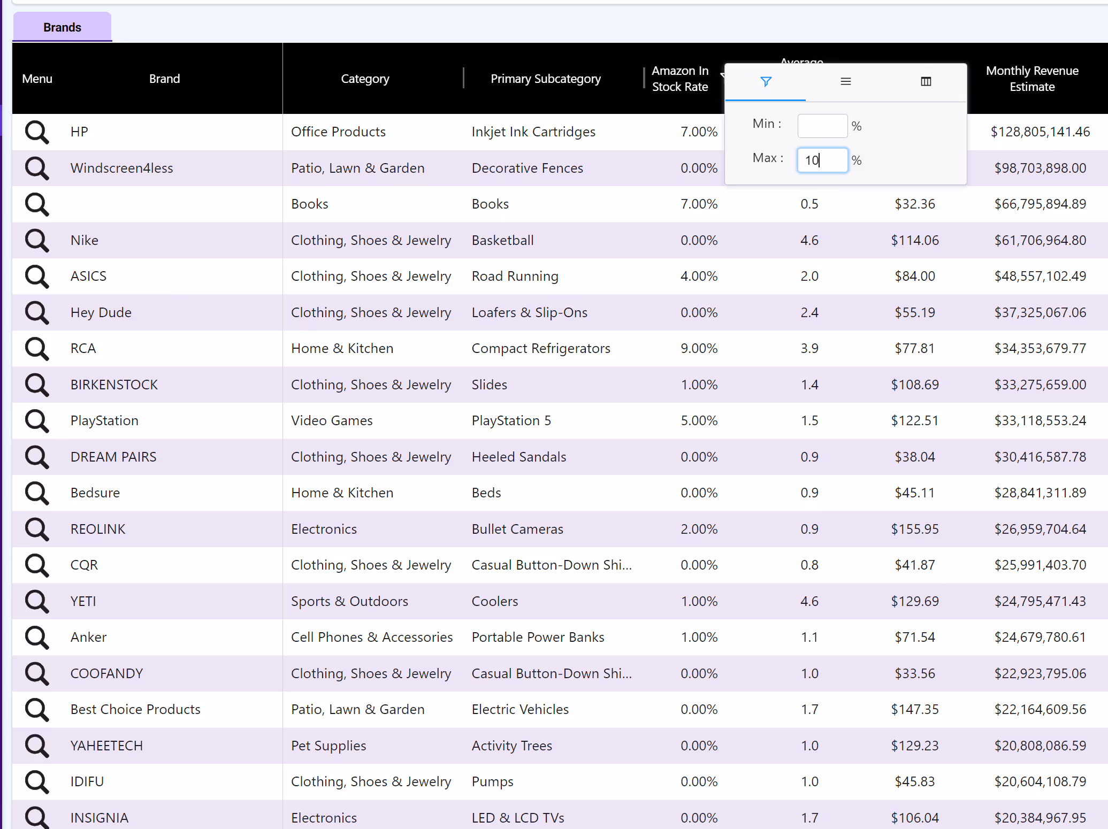
Task: Click the 9.00% stock rate for RCA
Action: point(699,349)
